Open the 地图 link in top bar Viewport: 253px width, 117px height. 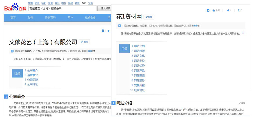[x=77, y=3]
